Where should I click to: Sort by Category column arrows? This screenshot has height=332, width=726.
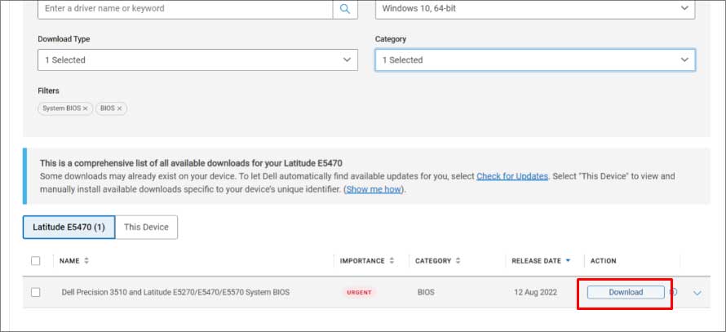pos(458,261)
